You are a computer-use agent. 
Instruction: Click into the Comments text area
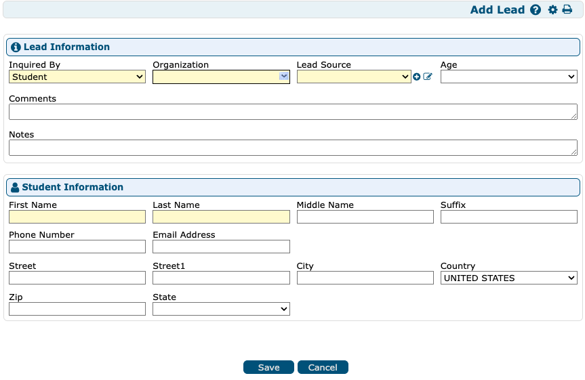pyautogui.click(x=292, y=112)
